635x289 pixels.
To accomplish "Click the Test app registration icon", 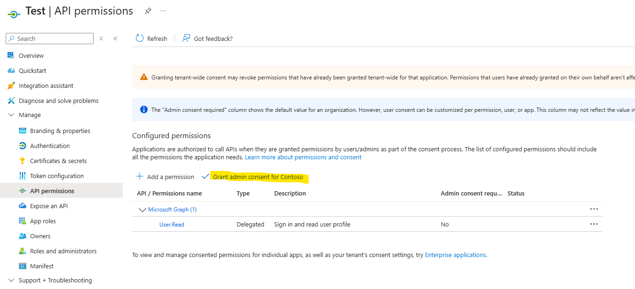I will pyautogui.click(x=14, y=14).
